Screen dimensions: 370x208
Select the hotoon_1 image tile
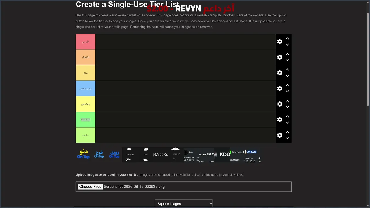(237, 155)
